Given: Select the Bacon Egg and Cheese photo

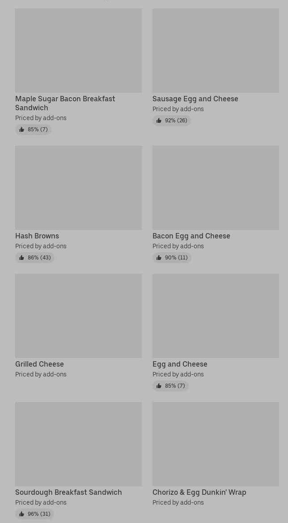Looking at the screenshot, I should coord(216,187).
